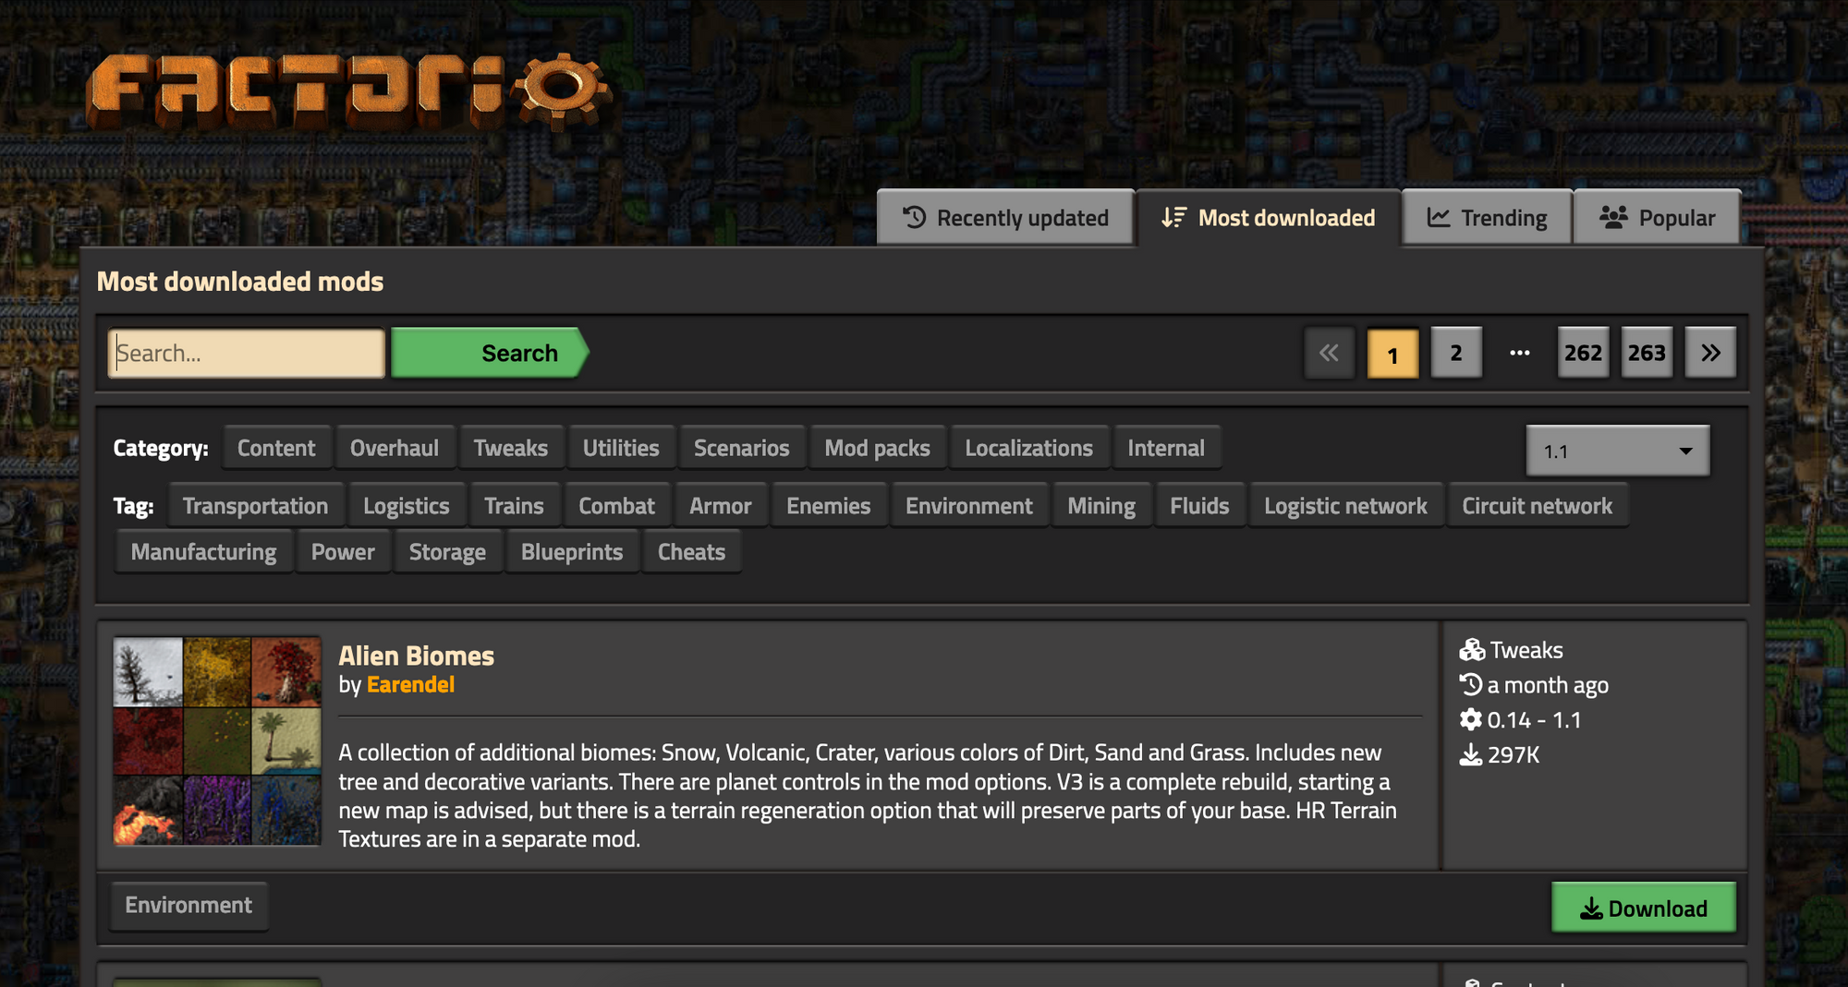Jump to page 262
Viewport: 1848px width, 987px height.
point(1583,353)
